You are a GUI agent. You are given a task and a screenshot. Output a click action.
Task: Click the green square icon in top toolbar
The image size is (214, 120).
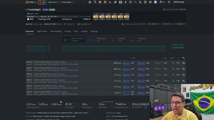(145, 2)
